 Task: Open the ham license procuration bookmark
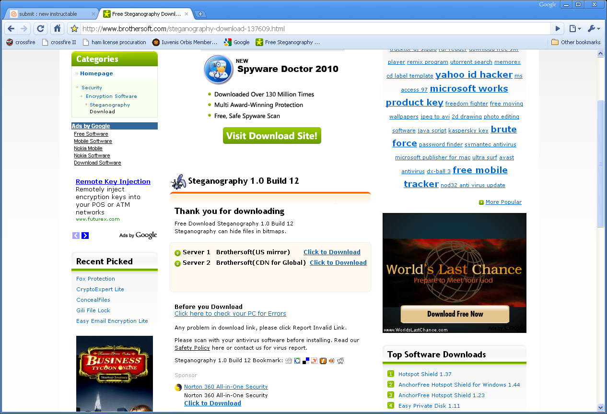[x=114, y=42]
